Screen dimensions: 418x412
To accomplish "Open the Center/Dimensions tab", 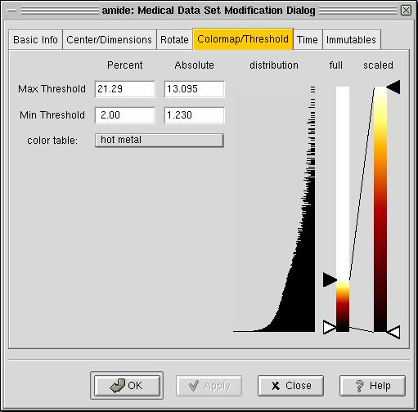I will tap(110, 40).
